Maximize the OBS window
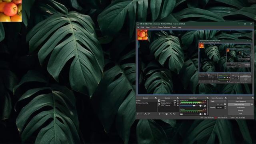 click(245, 24)
